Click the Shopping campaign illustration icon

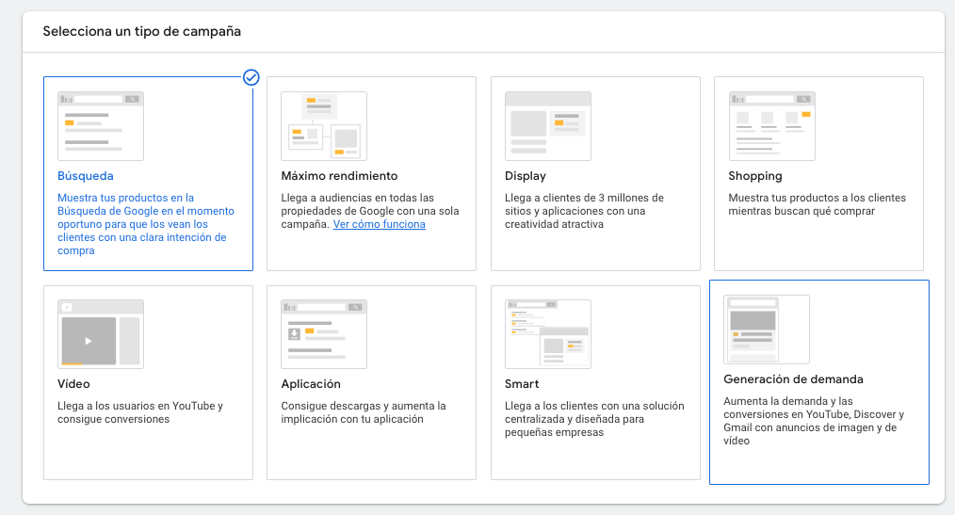771,126
